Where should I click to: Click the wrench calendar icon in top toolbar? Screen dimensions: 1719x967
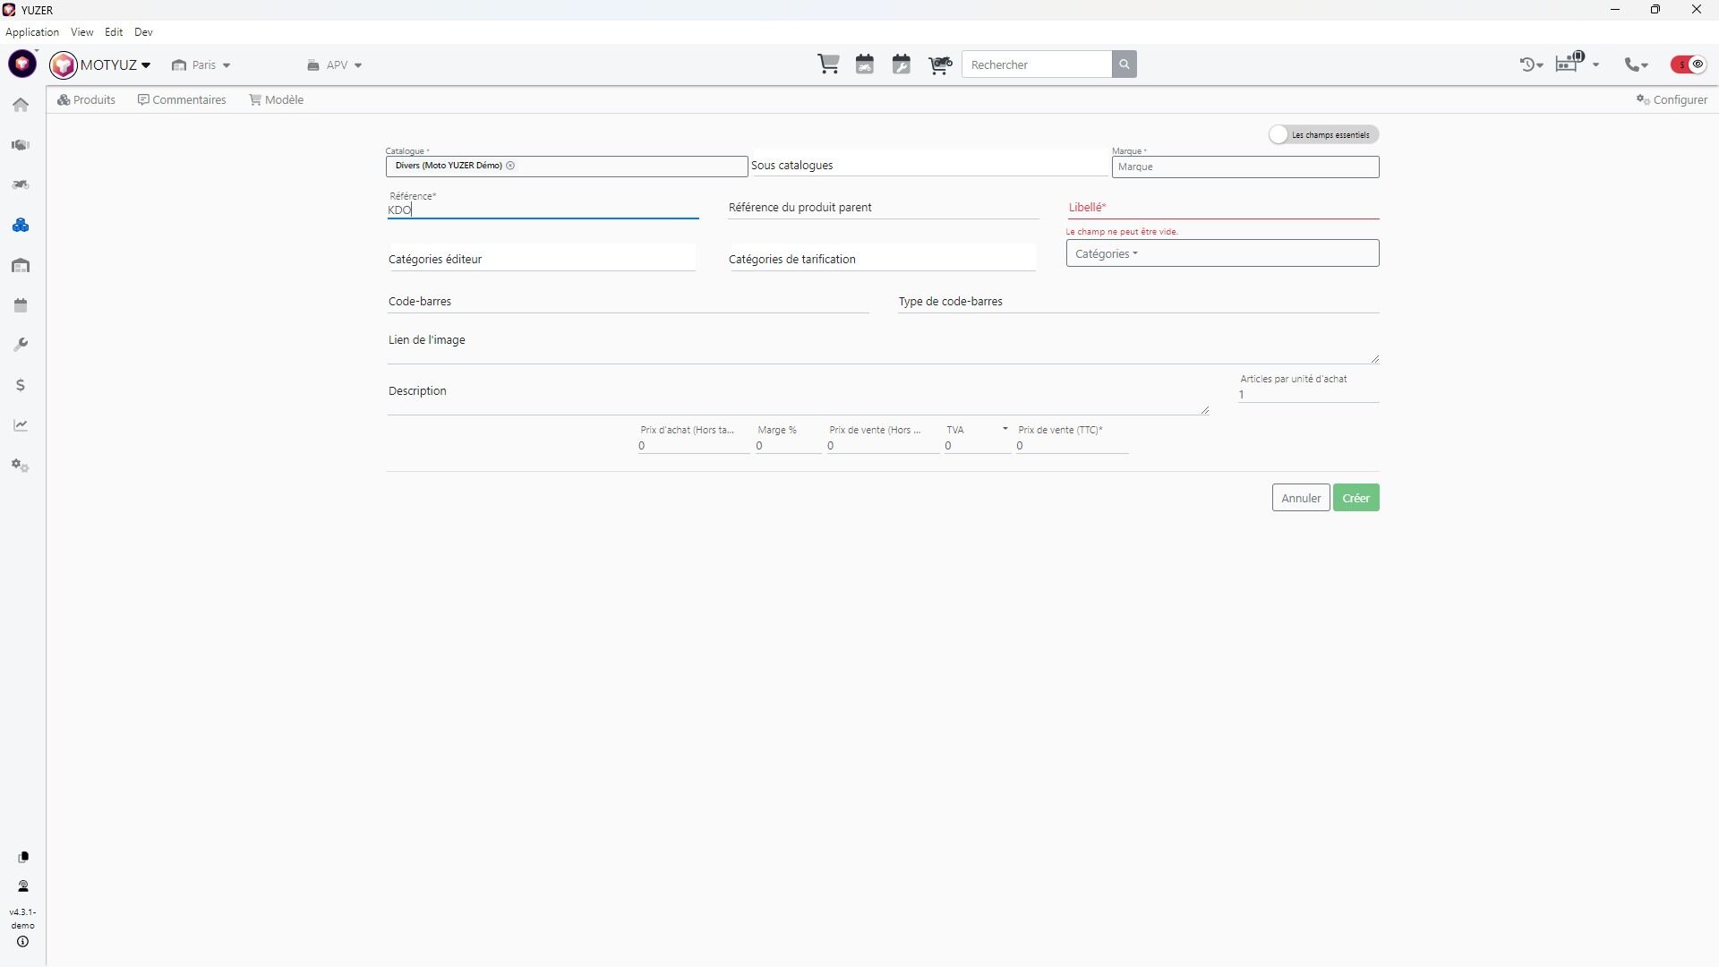coord(902,64)
